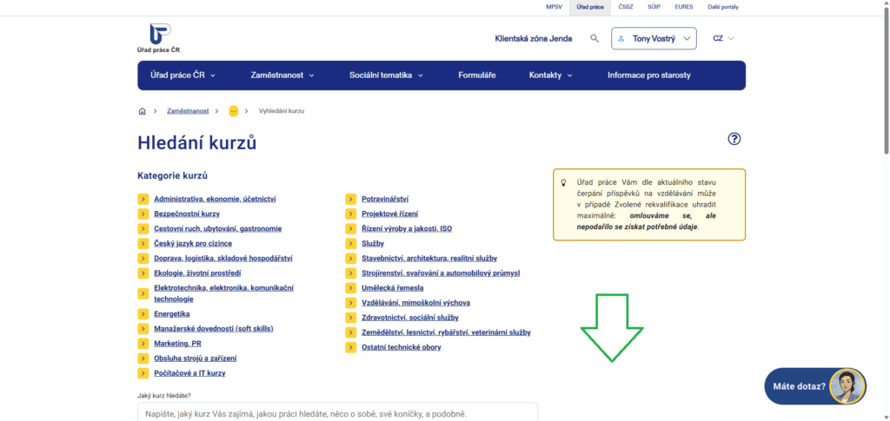Open Formuláře in the navigation bar
The height and width of the screenshot is (421, 890).
(x=477, y=76)
